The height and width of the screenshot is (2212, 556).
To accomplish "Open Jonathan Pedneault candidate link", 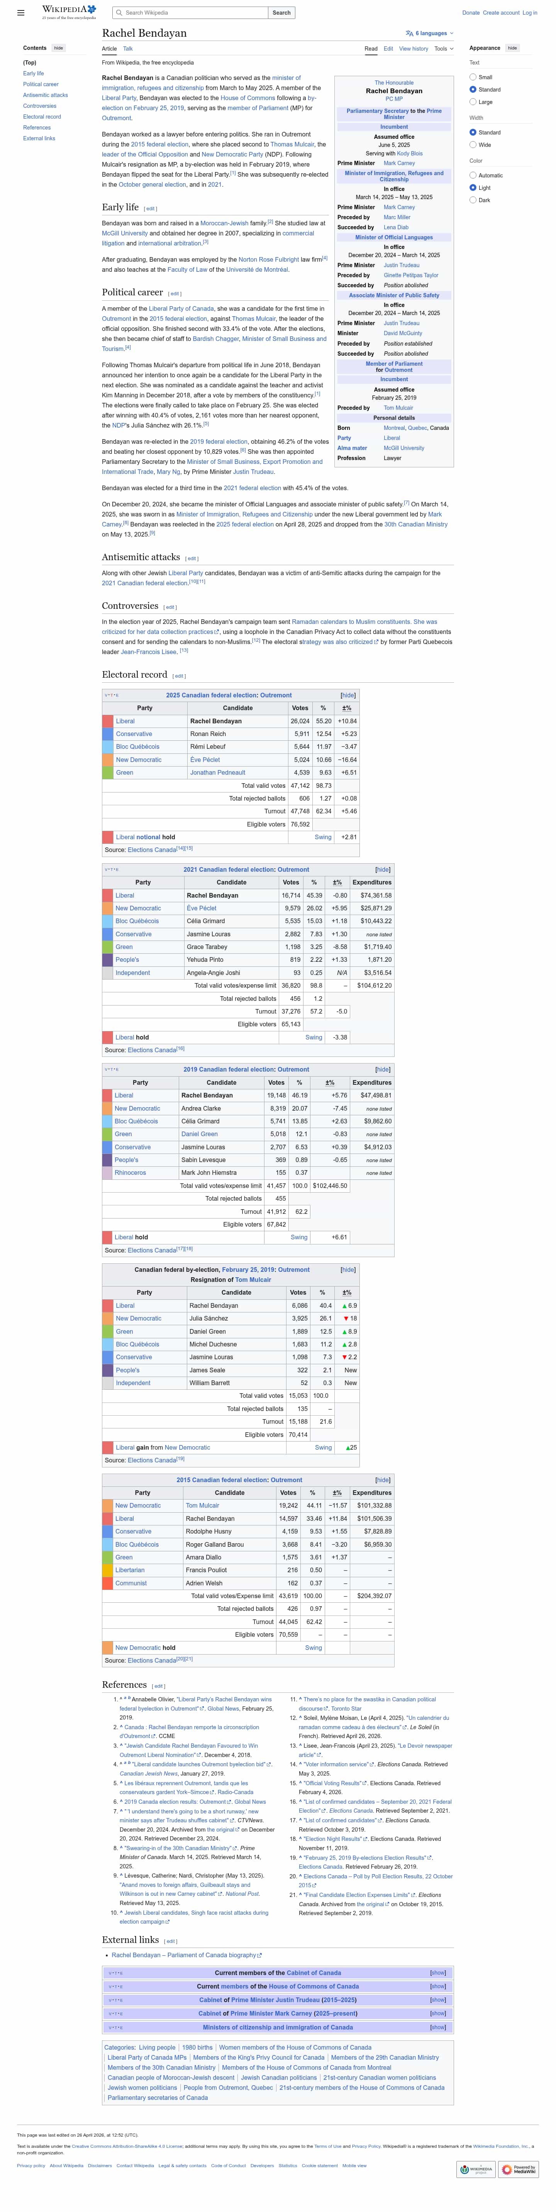I will pos(218,773).
